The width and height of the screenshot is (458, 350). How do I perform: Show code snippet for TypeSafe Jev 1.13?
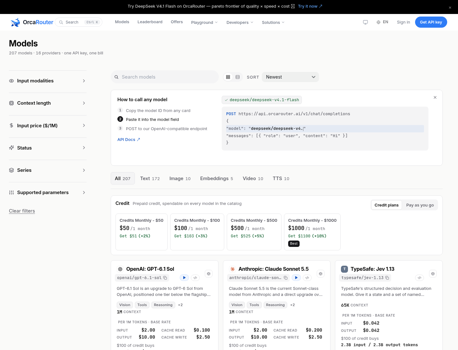420,278
